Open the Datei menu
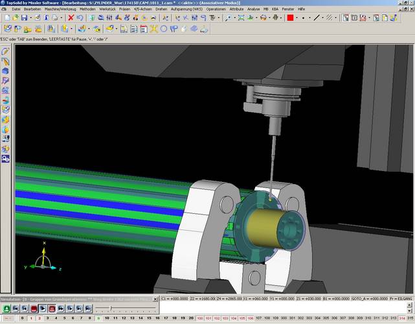The image size is (415, 324). point(16,9)
